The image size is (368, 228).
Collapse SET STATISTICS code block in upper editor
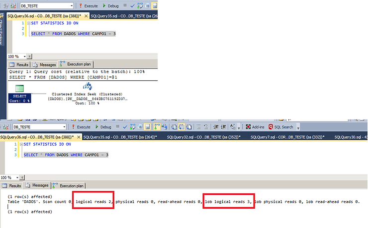29,23
